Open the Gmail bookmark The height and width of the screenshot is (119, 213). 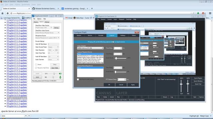69,18
